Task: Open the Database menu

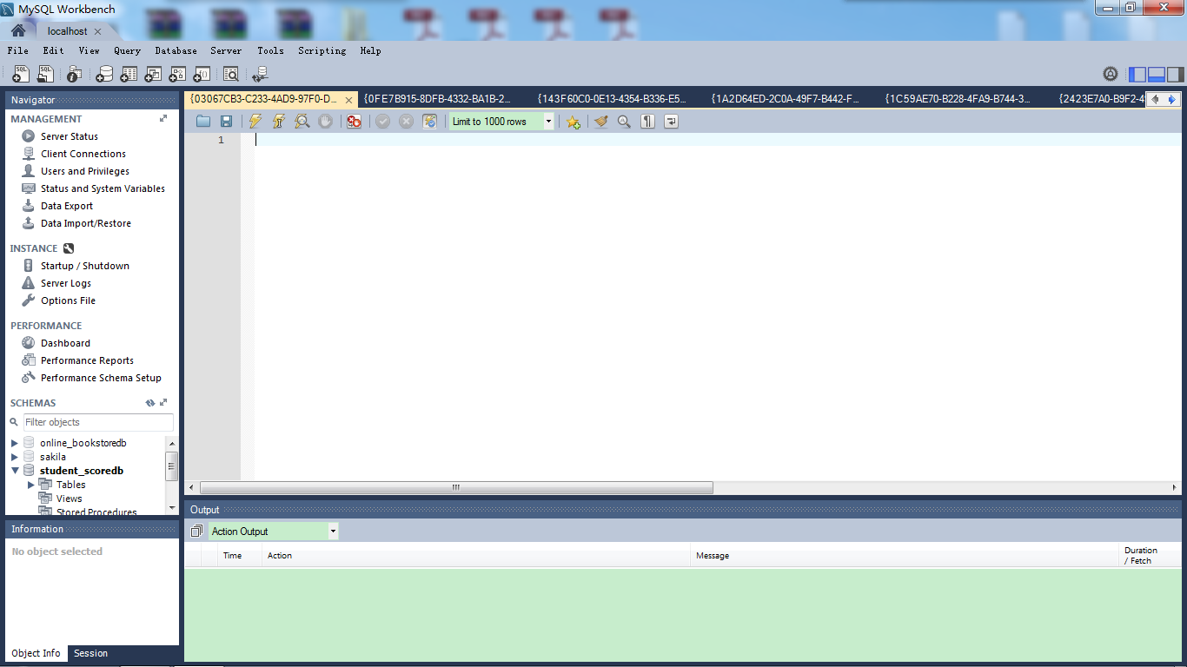Action: [x=176, y=50]
